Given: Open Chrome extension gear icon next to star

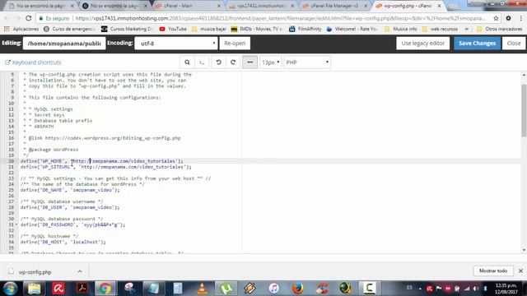Looking at the screenshot, I should pyautogui.click(x=508, y=18).
